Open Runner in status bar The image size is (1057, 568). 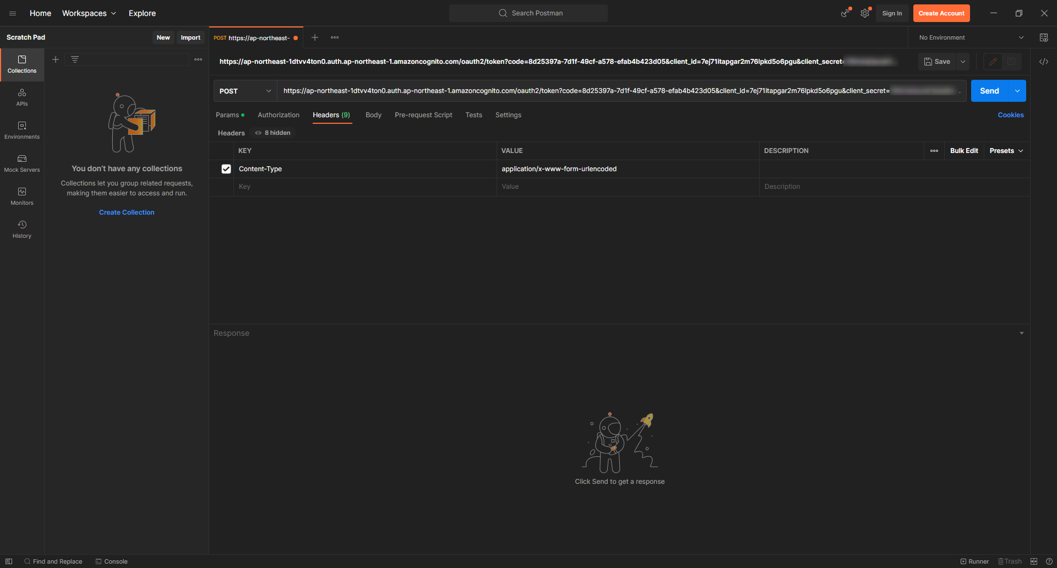pyautogui.click(x=975, y=561)
